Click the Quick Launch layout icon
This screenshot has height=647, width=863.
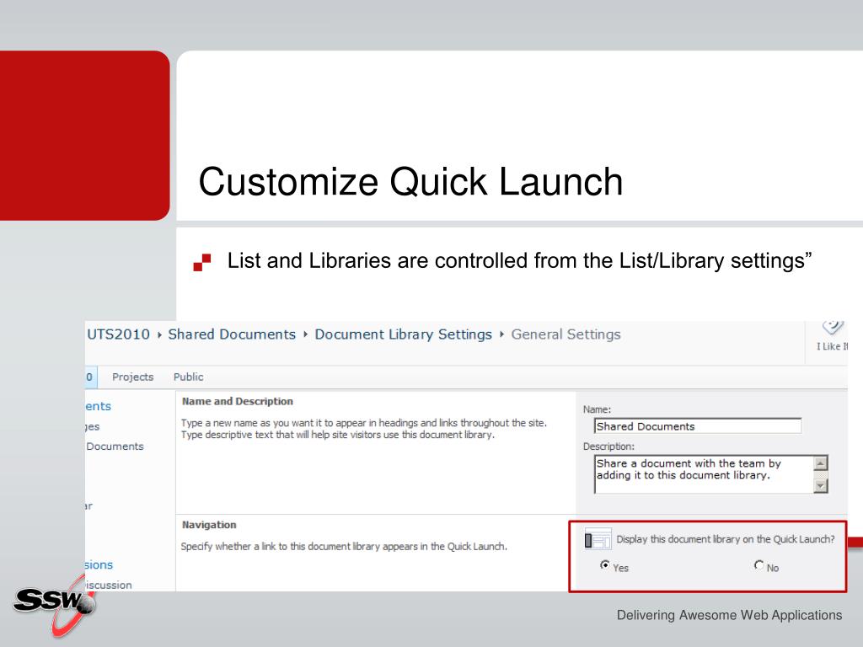[x=598, y=539]
